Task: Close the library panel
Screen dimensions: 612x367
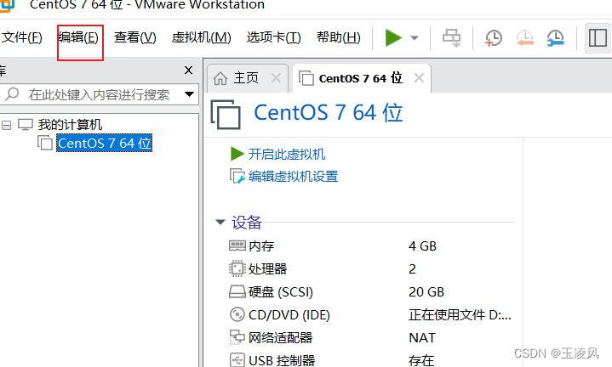Action: pos(188,71)
